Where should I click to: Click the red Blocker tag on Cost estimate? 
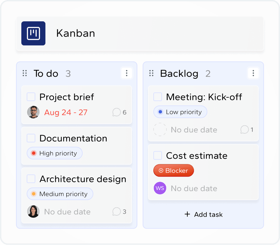coord(174,171)
